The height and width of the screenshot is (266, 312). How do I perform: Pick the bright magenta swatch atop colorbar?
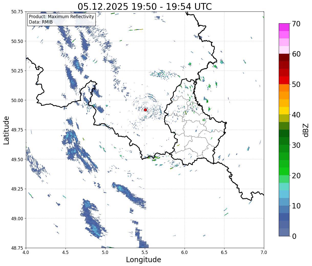click(x=284, y=27)
